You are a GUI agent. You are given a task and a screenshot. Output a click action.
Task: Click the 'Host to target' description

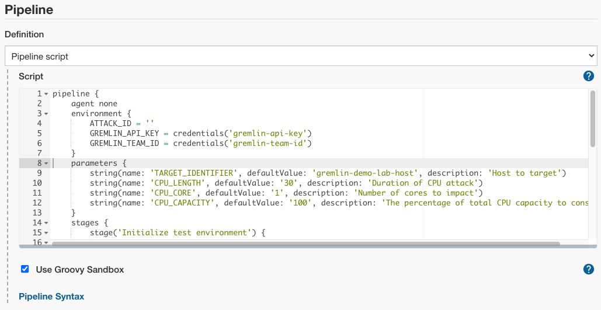(x=524, y=173)
